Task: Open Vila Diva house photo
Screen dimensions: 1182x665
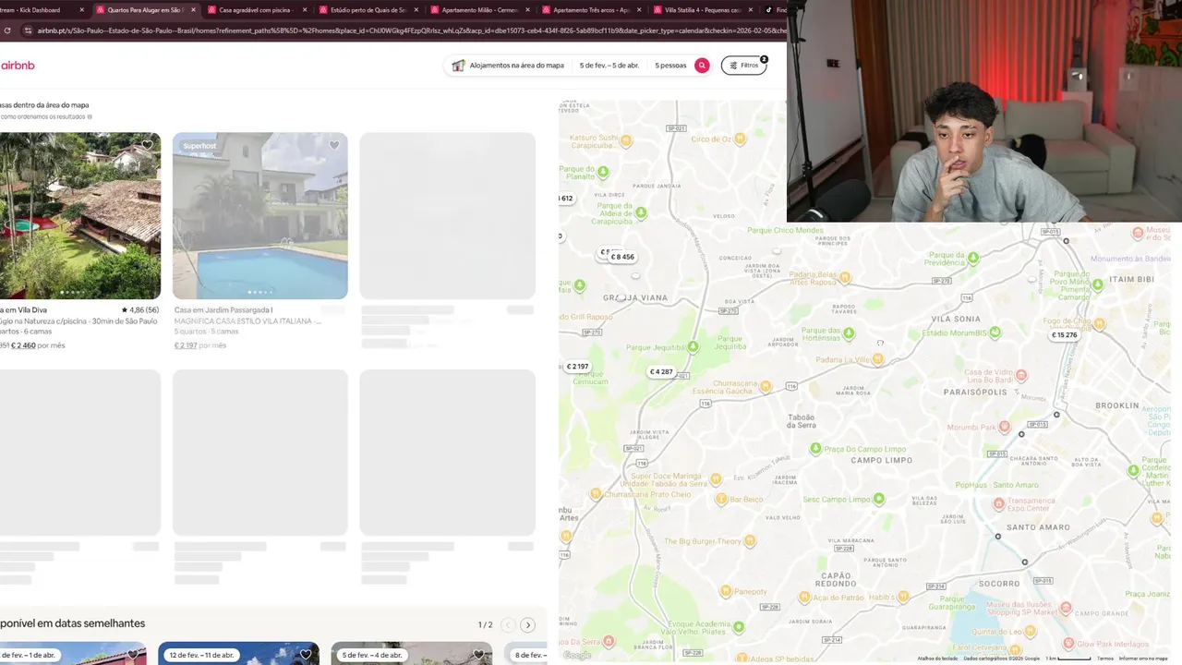Action: click(79, 215)
